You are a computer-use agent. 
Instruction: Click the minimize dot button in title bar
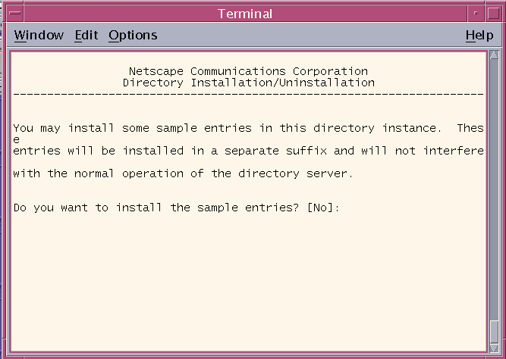[476, 13]
